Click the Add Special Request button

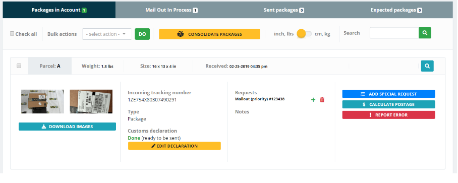click(388, 94)
